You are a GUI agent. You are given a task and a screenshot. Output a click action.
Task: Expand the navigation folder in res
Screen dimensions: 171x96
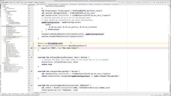click(x=4, y=61)
